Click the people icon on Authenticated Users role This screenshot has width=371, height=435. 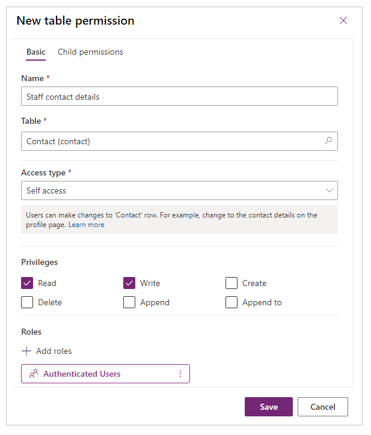(x=34, y=374)
